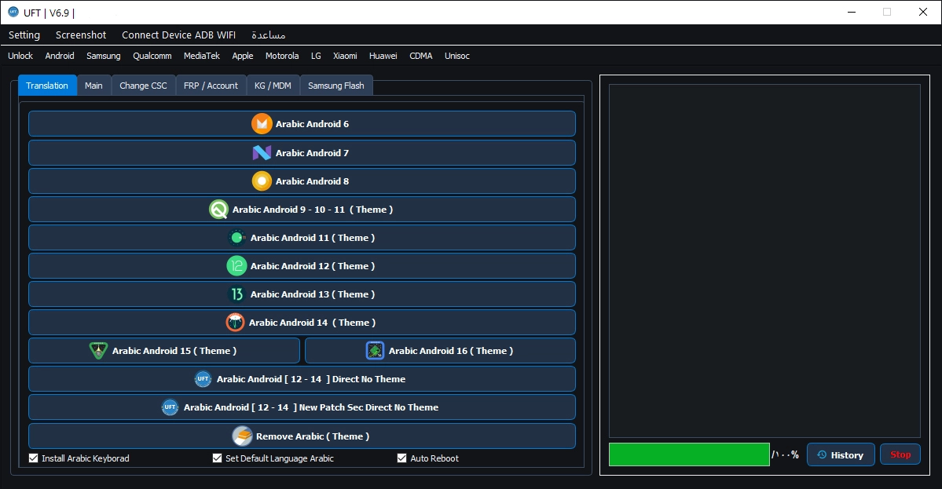Open the MediaTek section

[202, 56]
